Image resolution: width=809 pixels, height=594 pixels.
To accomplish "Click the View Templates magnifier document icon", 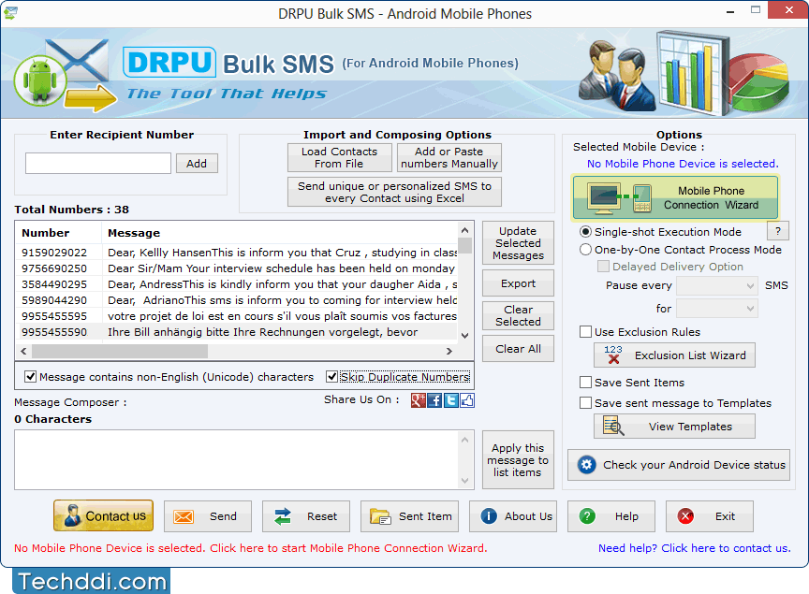I will [x=613, y=427].
